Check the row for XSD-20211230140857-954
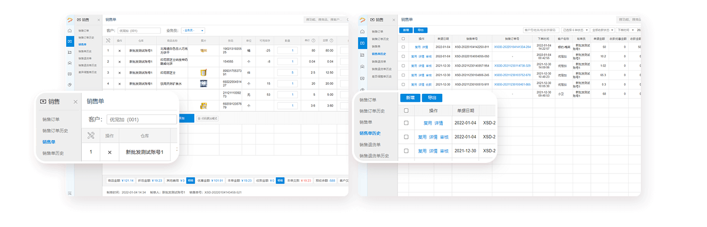This screenshot has height=227, width=707. [402, 66]
